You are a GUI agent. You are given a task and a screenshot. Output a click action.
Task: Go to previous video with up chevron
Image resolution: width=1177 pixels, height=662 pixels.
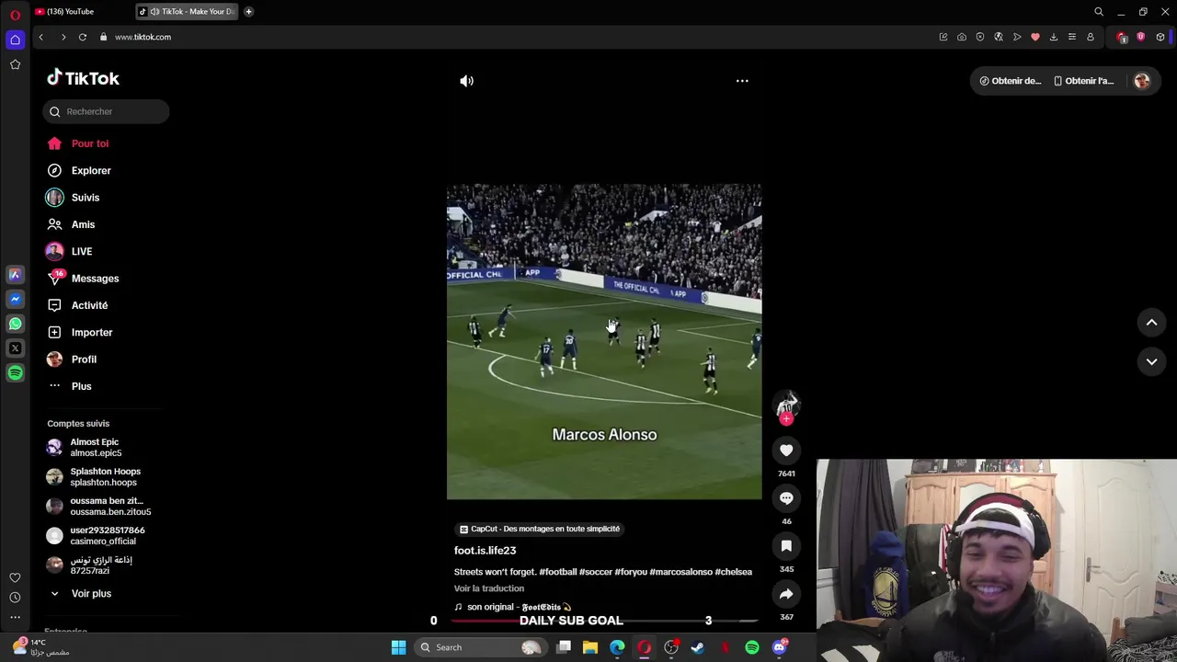[1151, 323]
